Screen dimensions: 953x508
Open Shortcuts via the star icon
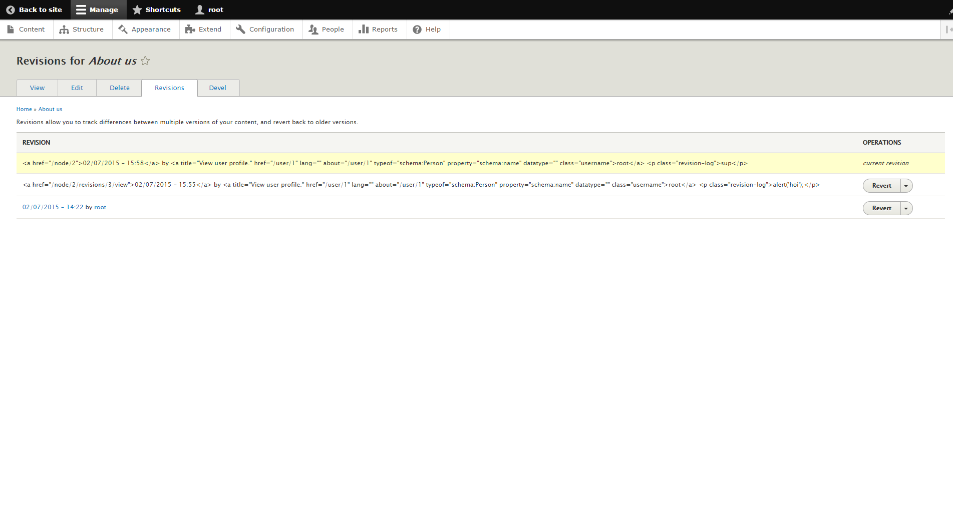click(x=137, y=10)
